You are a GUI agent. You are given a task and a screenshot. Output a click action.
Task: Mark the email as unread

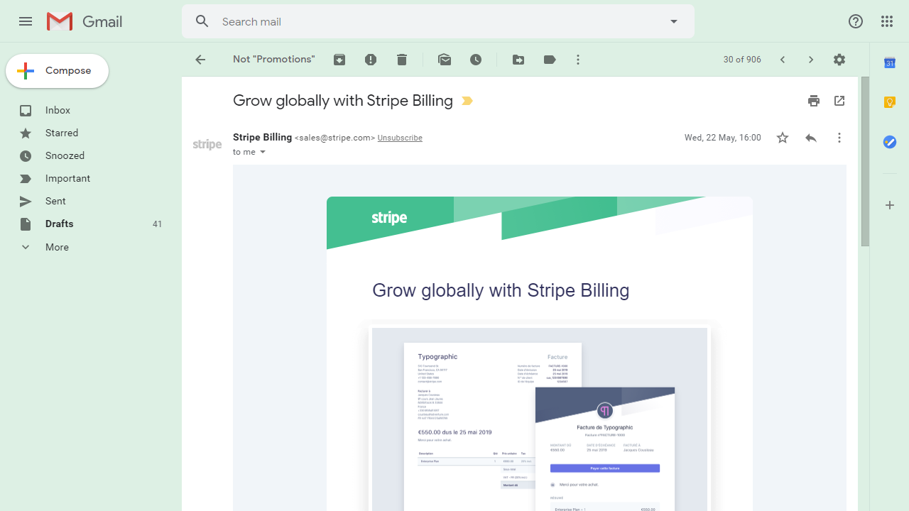point(445,60)
